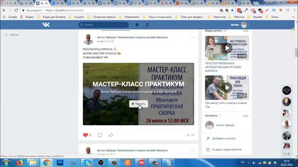
Task: Open the dark diamond icon in the chat sidebar
Action: [x=287, y=90]
